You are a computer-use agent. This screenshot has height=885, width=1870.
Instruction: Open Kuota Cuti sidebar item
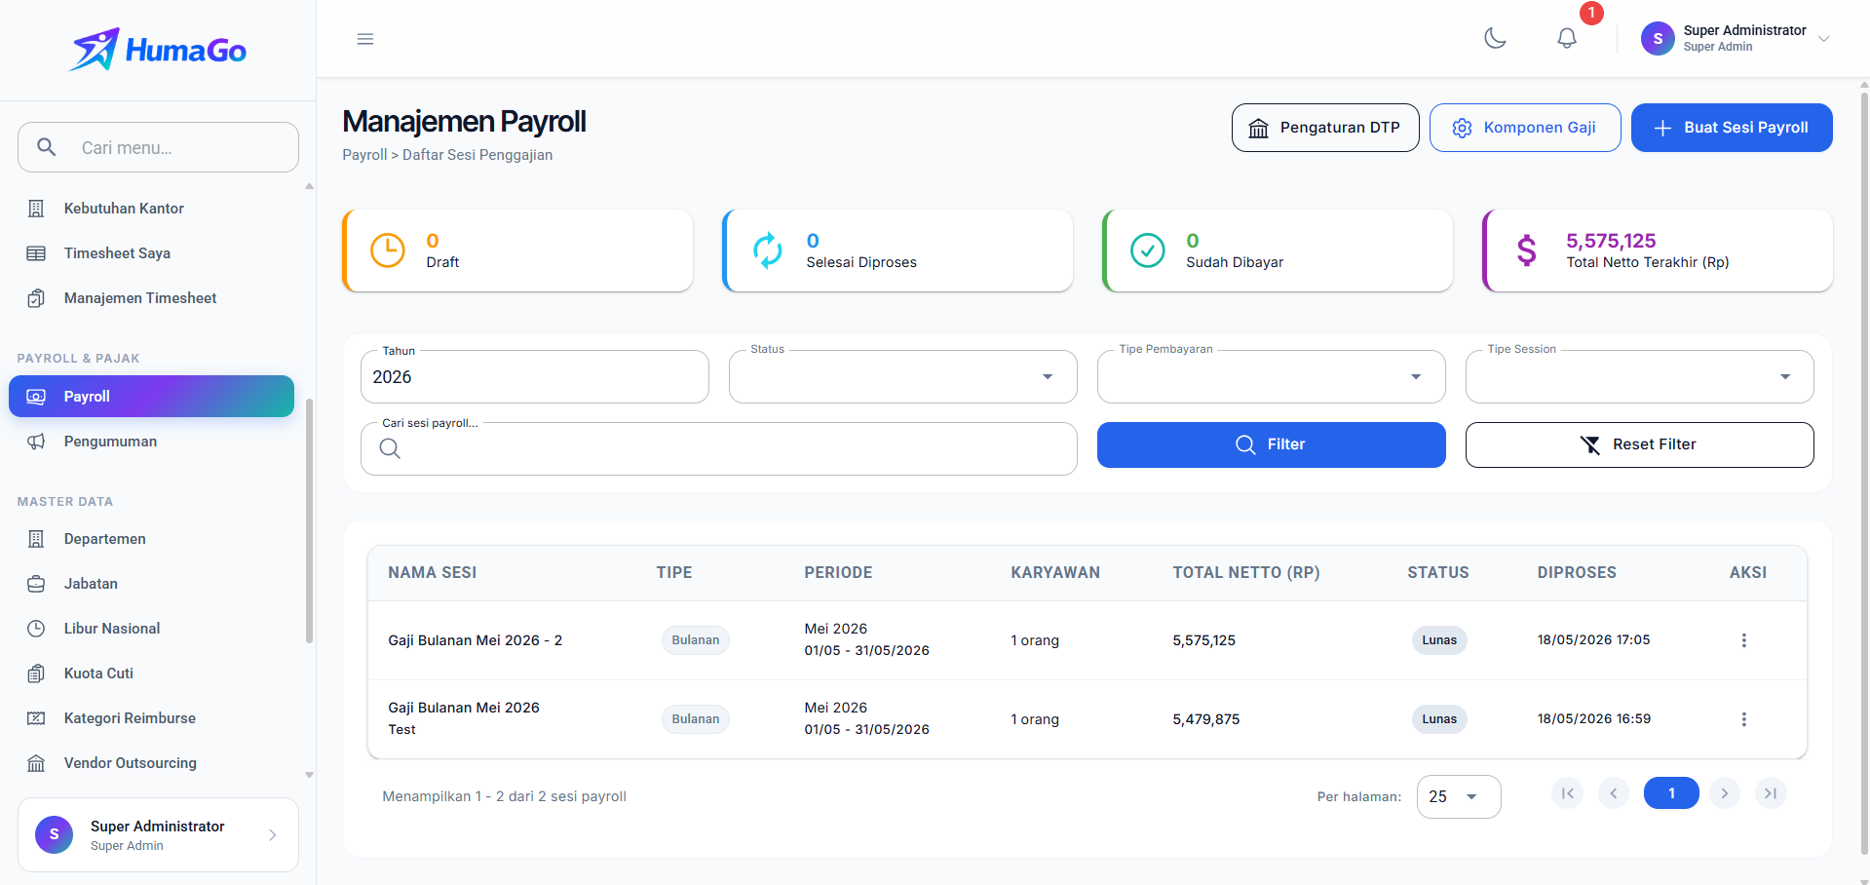(x=152, y=673)
